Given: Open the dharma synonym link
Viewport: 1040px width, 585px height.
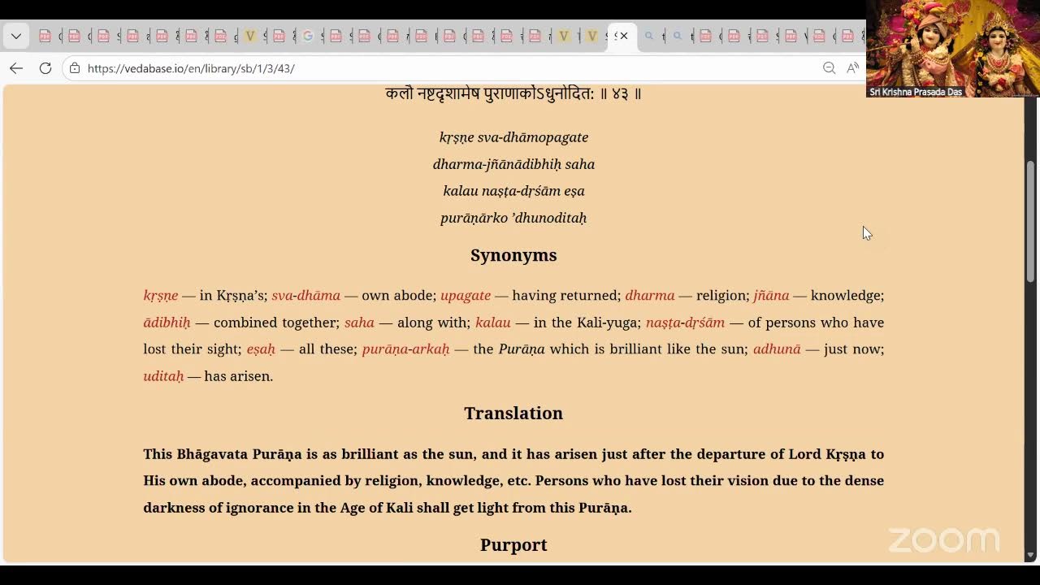Looking at the screenshot, I should click(x=650, y=296).
